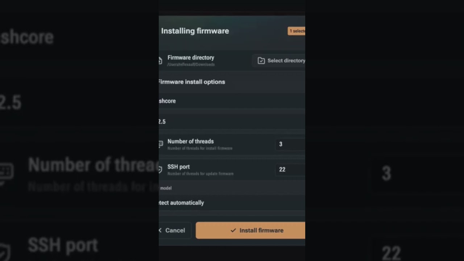The image size is (464, 261).
Task: Click the X icon on Cancel
Action: pos(160,230)
